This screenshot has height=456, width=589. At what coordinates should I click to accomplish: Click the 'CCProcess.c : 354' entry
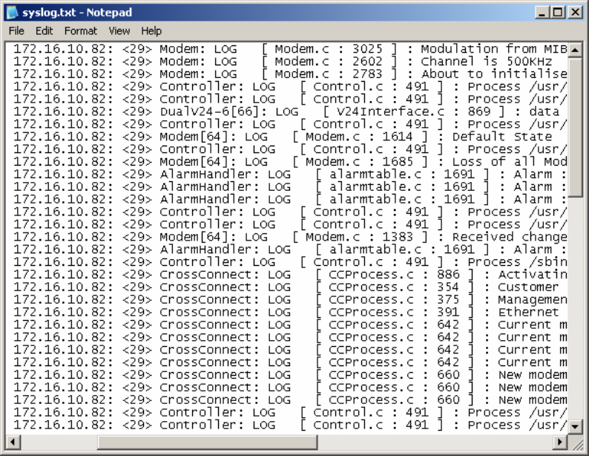[x=394, y=287]
